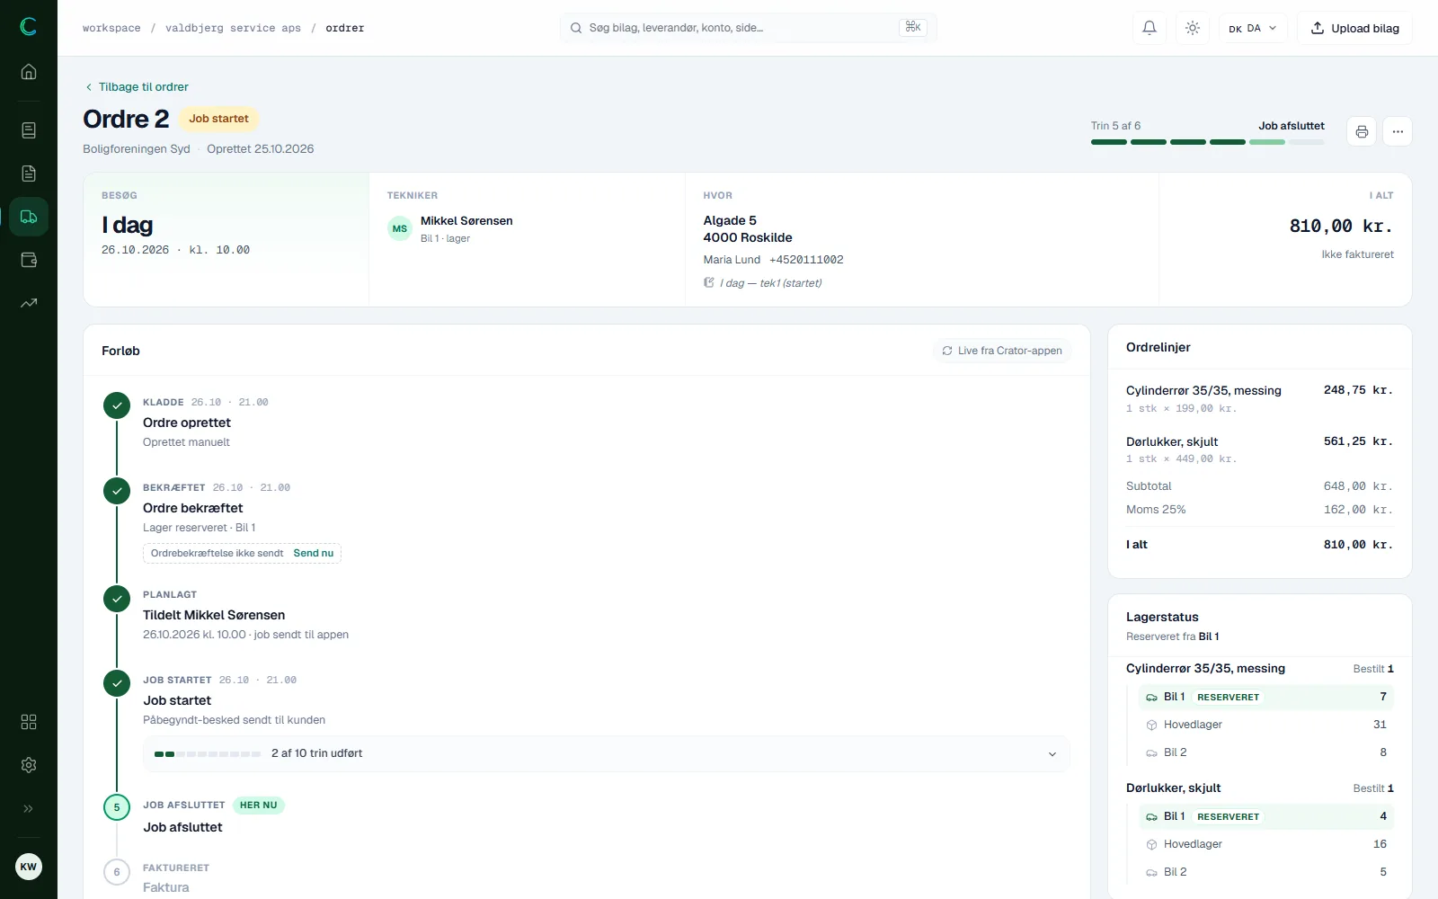The width and height of the screenshot is (1438, 899).
Task: Click the HER NU badge
Action: pyautogui.click(x=259, y=806)
